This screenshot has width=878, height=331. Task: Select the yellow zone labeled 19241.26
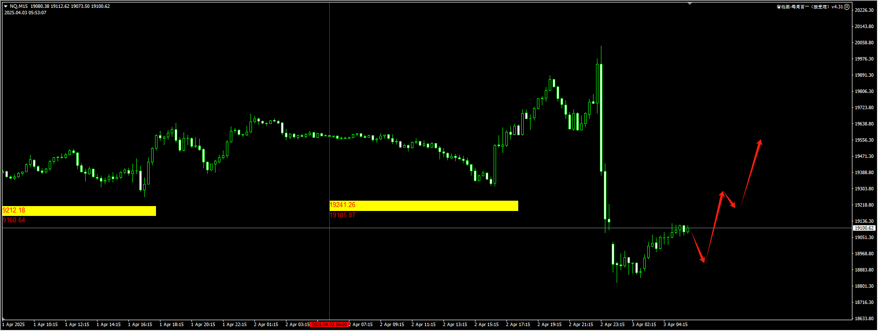[x=424, y=206]
